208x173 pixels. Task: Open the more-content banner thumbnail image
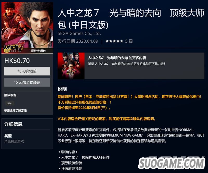coord(71,66)
